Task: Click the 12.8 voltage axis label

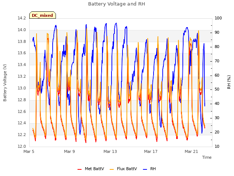Action: pyautogui.click(x=22, y=100)
